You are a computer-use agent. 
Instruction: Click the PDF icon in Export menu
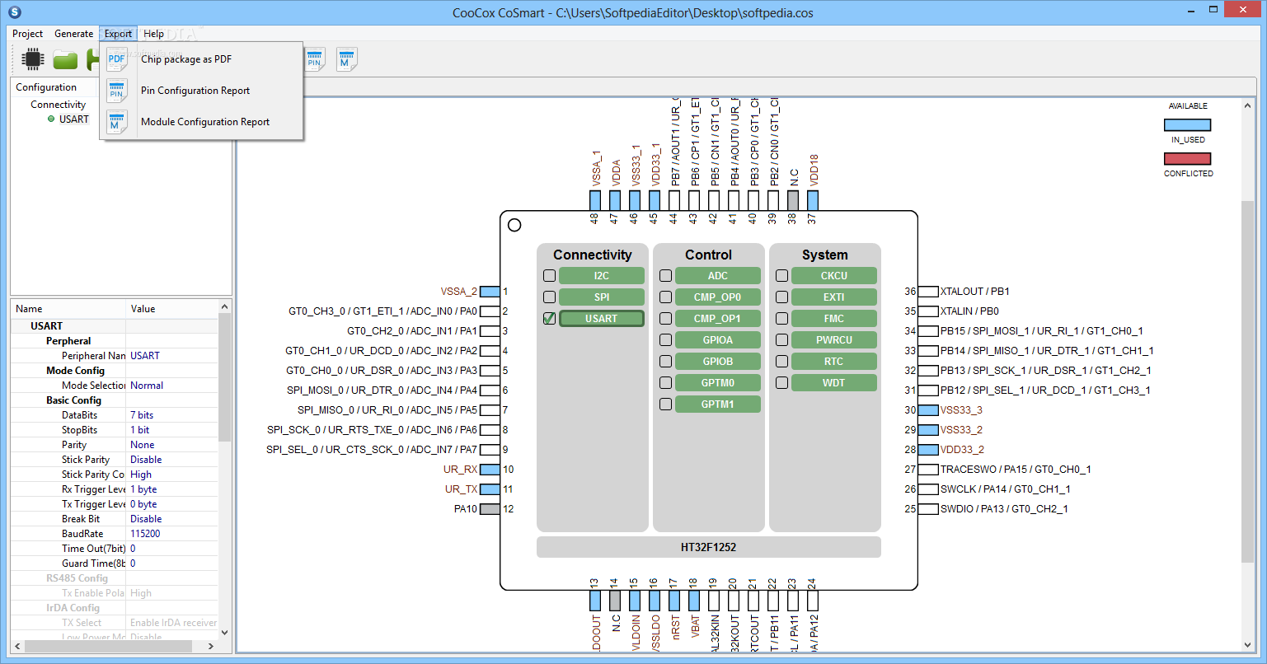point(117,59)
